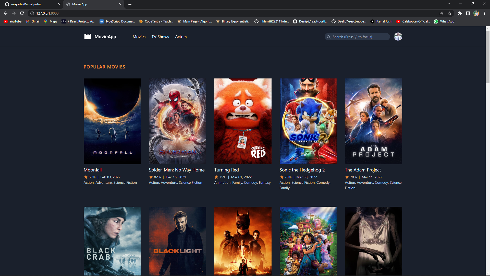Open the Spider-Man: No Way Home title link
The image size is (490, 276).
[x=177, y=170]
